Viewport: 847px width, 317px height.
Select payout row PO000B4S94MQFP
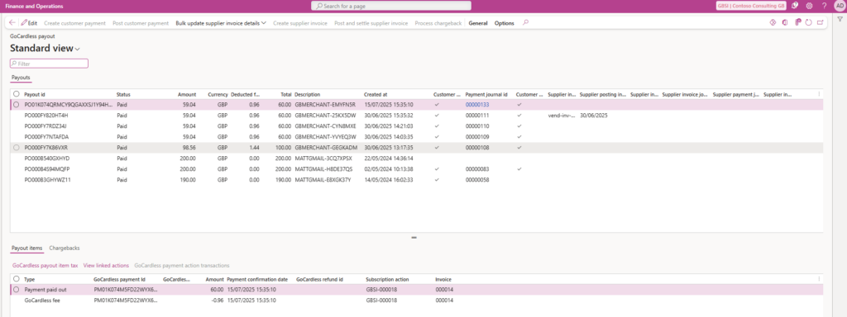[416, 168]
